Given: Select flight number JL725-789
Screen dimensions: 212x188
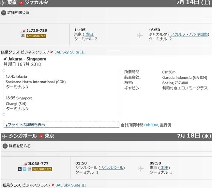Looking at the screenshot, I should coord(37,31).
